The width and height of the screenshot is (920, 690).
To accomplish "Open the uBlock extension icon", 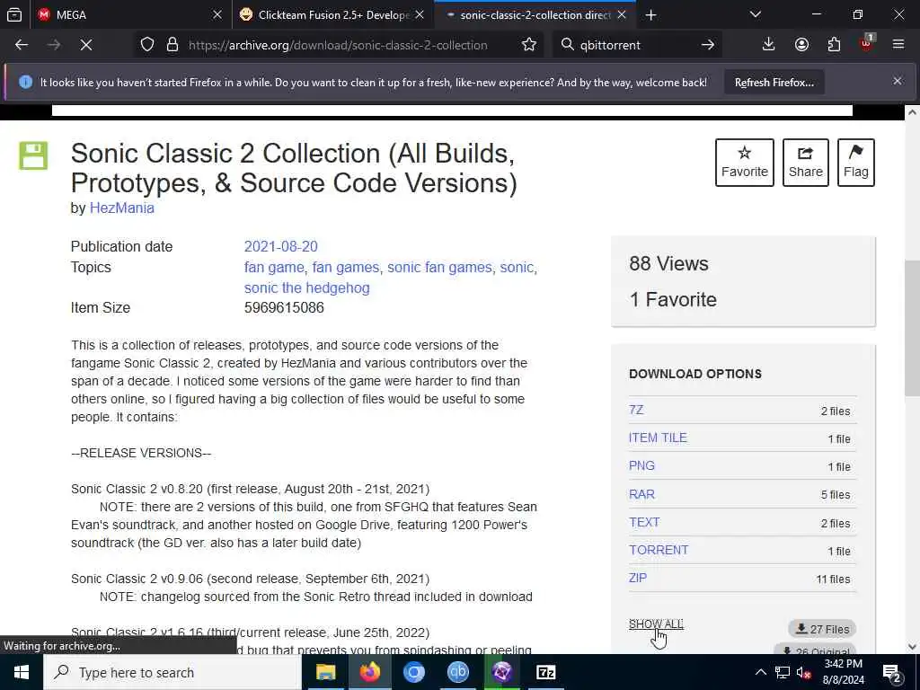I will pyautogui.click(x=866, y=45).
